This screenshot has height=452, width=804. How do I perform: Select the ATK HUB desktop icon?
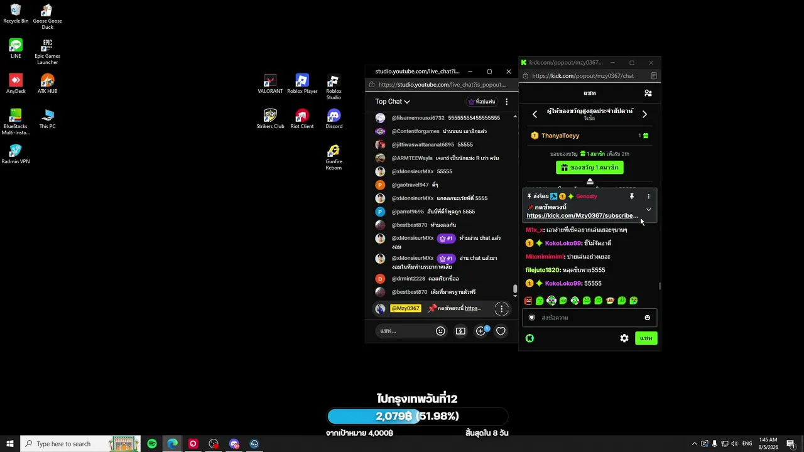click(x=47, y=84)
